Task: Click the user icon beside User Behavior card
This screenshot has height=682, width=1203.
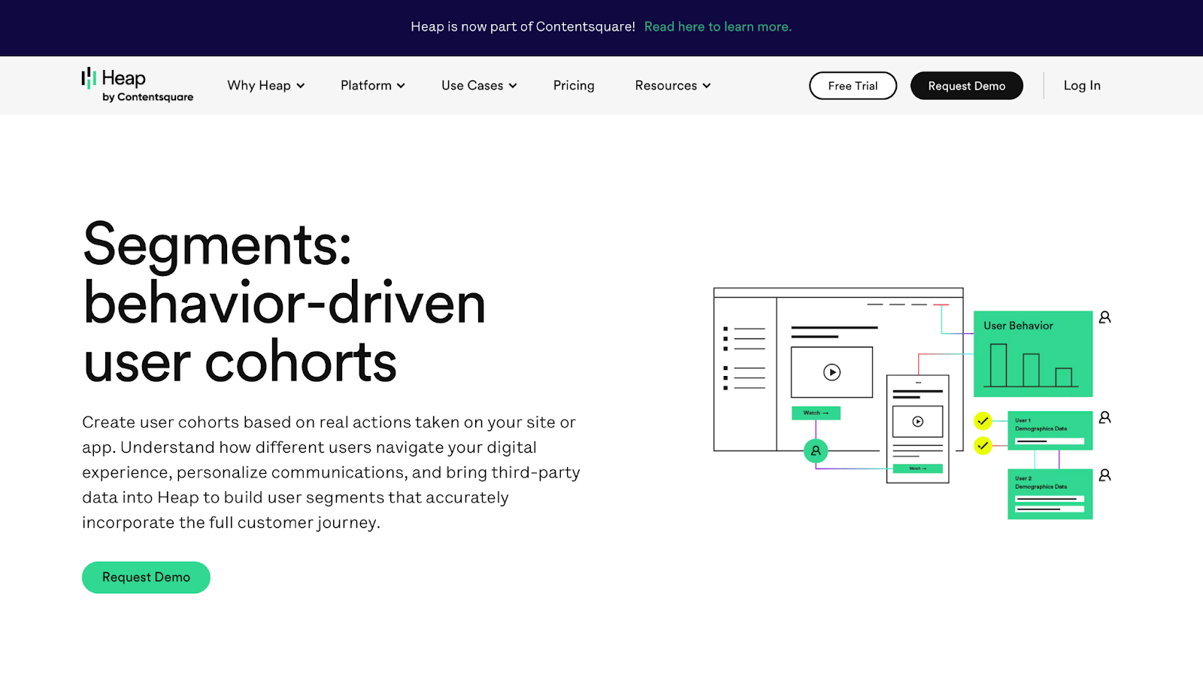Action: coord(1105,317)
